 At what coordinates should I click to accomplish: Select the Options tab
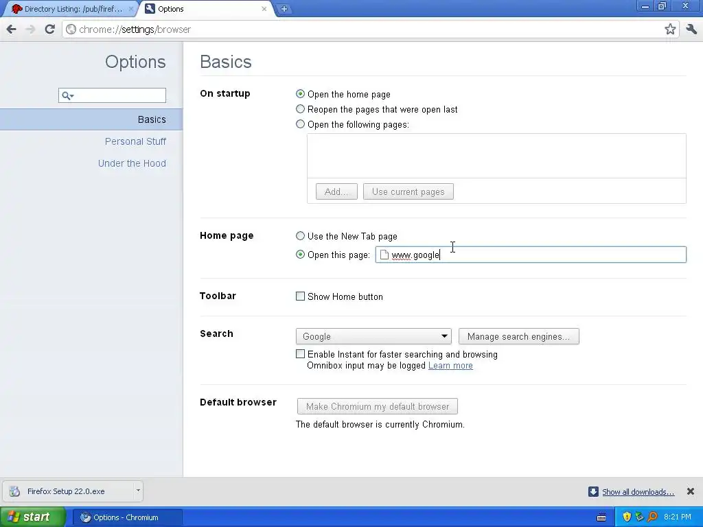click(x=207, y=9)
